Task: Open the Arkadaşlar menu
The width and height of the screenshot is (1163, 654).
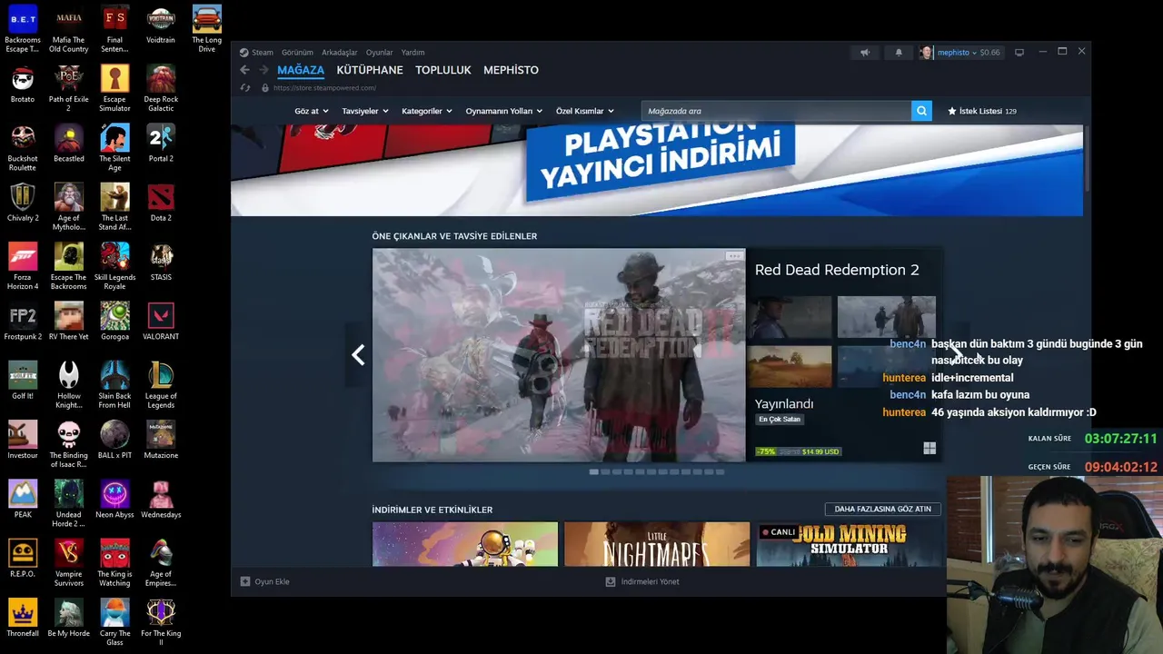Action: 339,53
